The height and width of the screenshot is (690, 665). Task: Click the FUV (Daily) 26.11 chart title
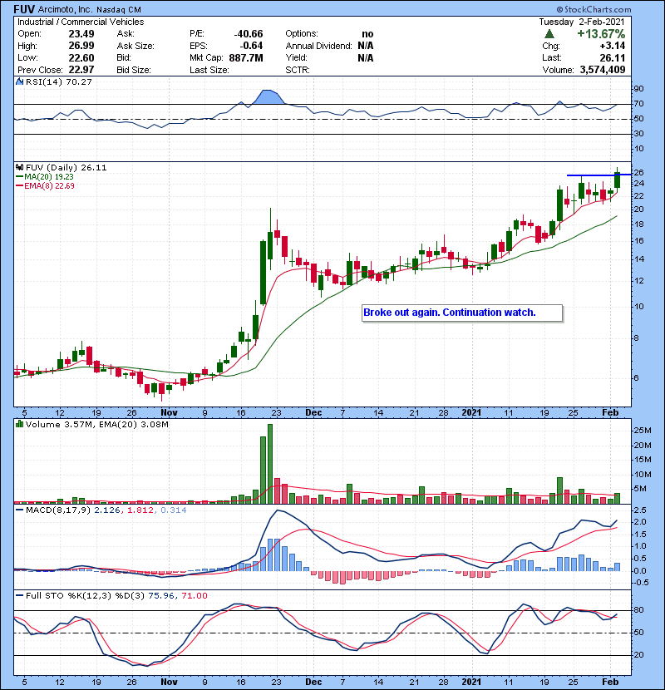pos(66,168)
